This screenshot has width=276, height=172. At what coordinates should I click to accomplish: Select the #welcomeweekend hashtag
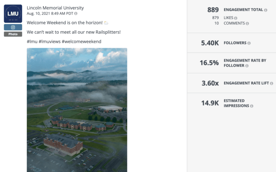pyautogui.click(x=82, y=42)
